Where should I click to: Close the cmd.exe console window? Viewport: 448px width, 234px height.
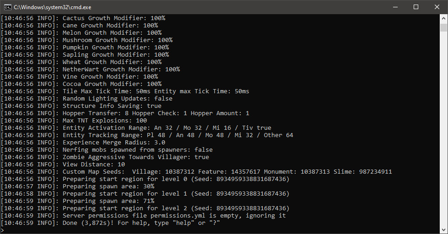pos(437,7)
